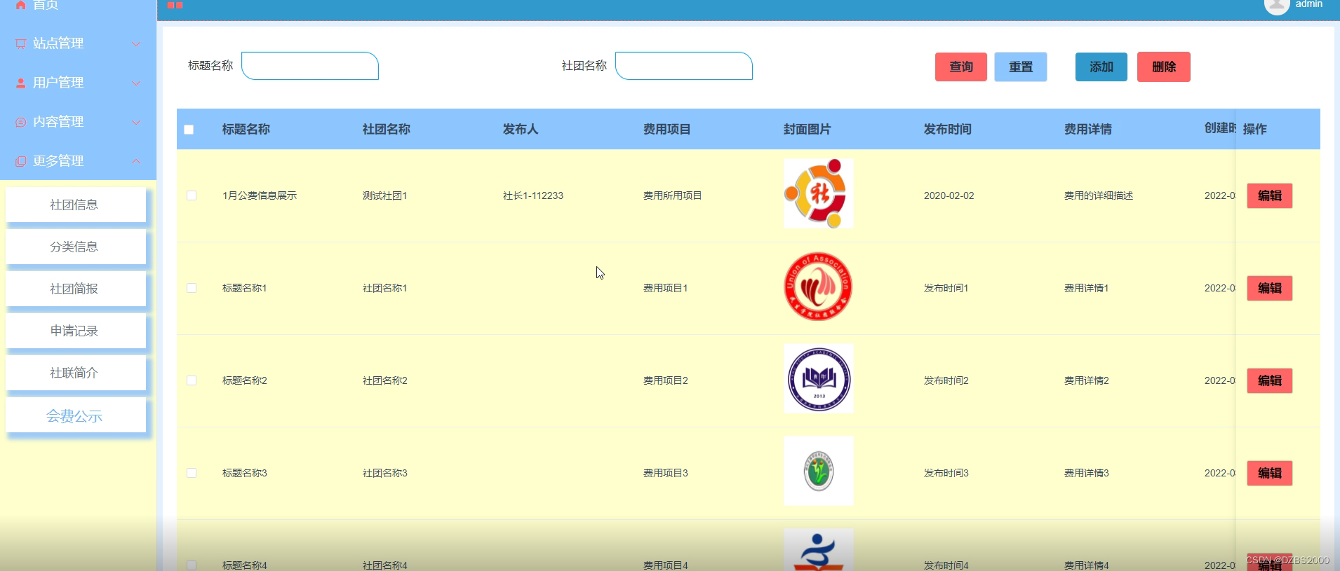Click the cell 发布时间3
This screenshot has height=571, width=1340.
click(x=946, y=473)
